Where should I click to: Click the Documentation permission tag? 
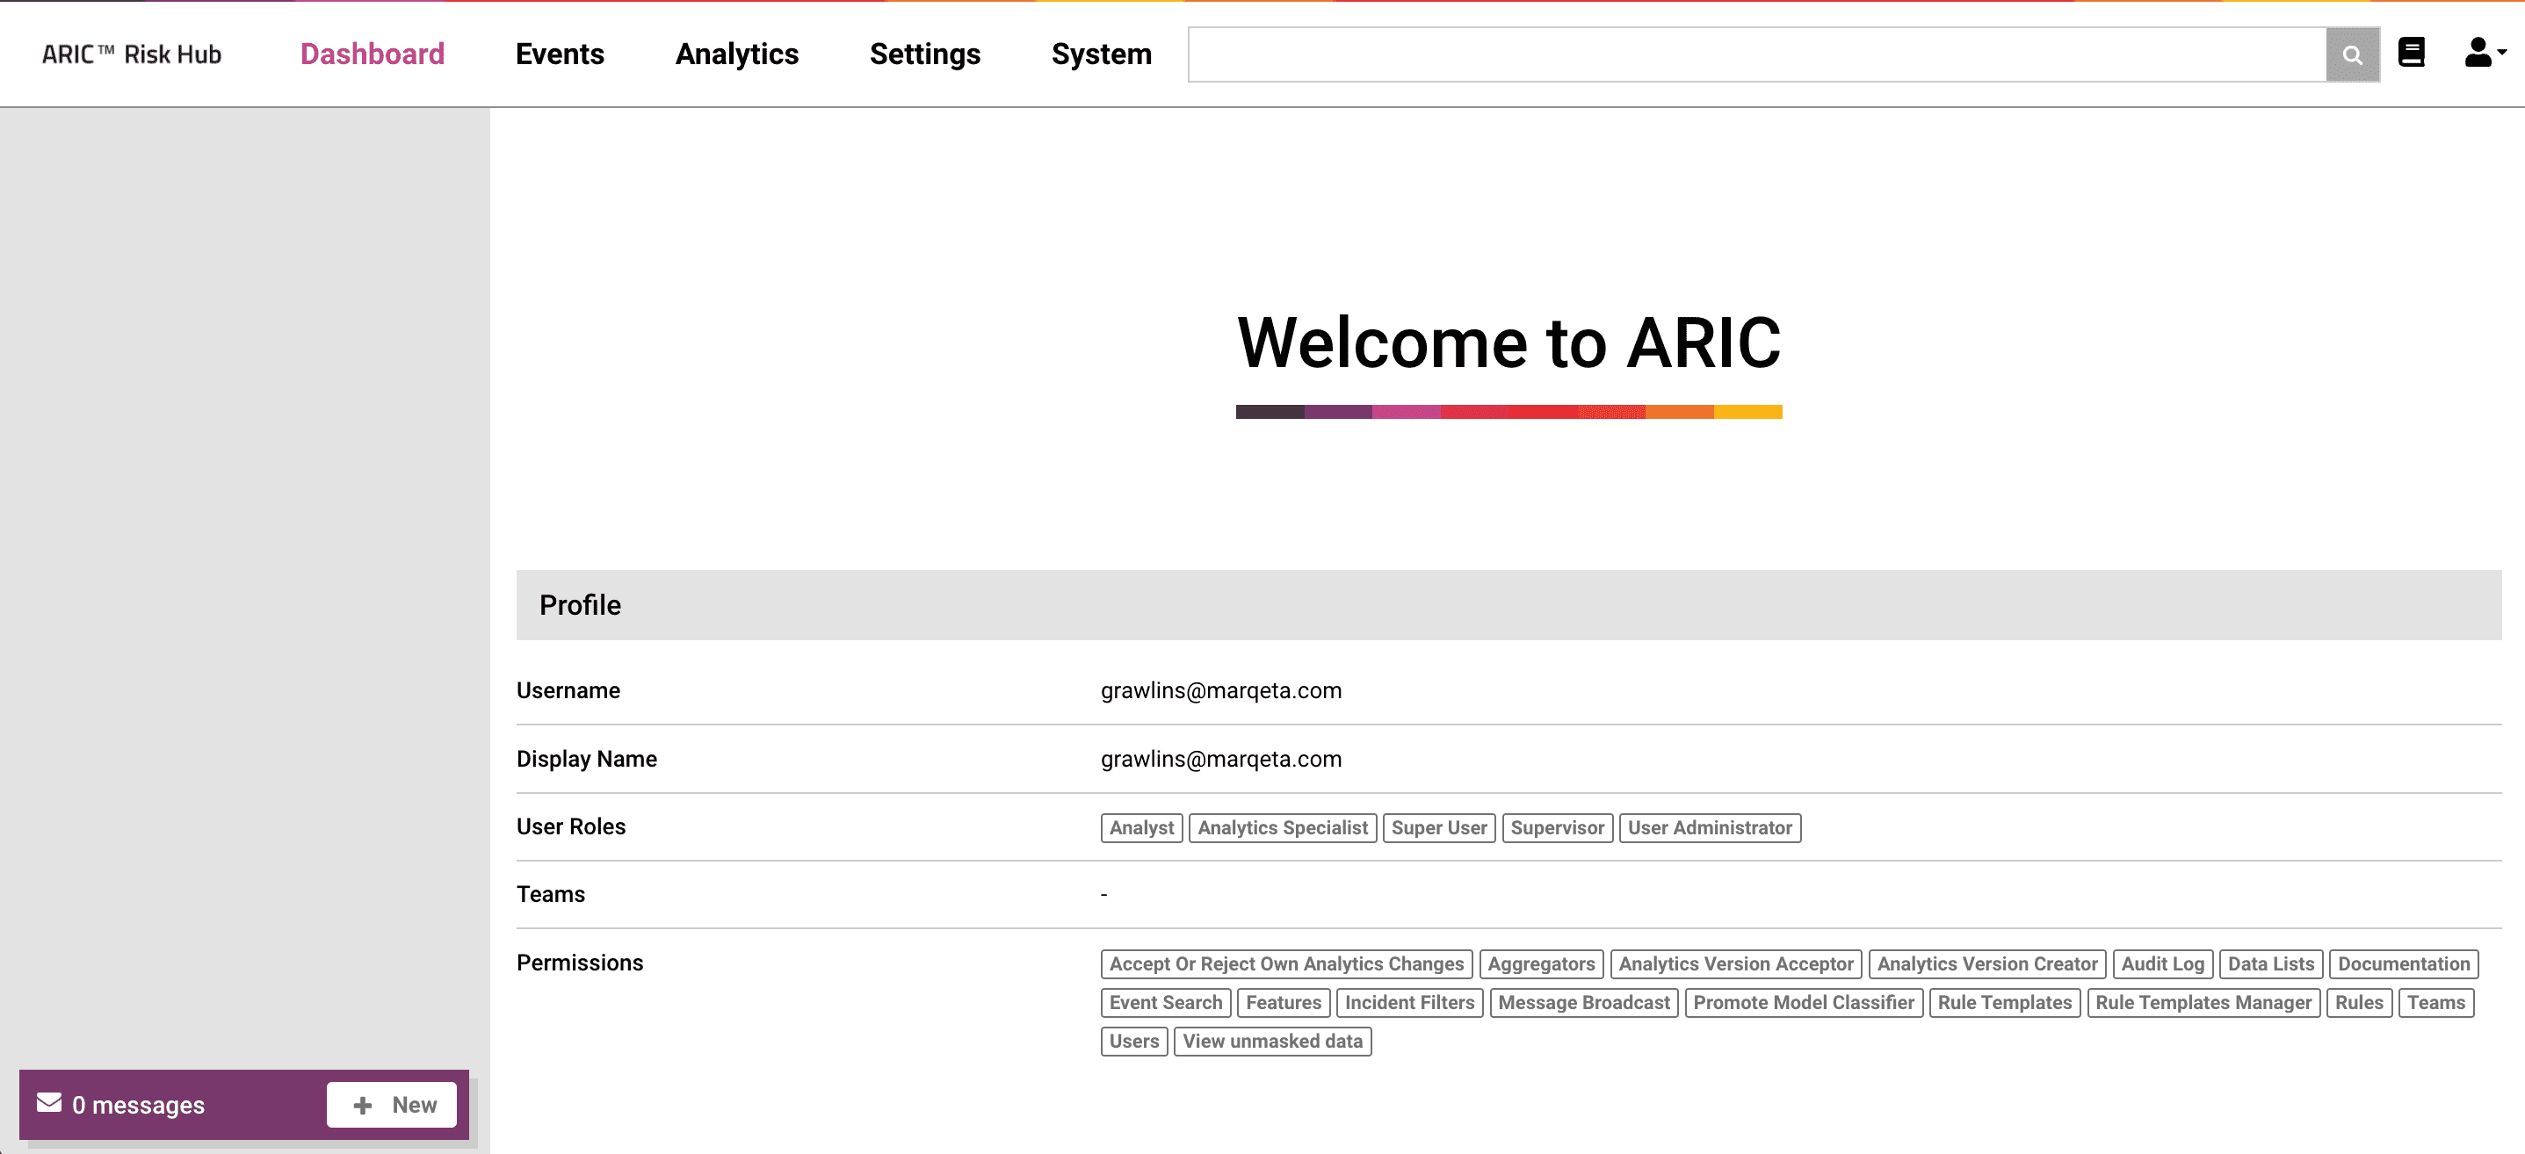pyautogui.click(x=2404, y=964)
